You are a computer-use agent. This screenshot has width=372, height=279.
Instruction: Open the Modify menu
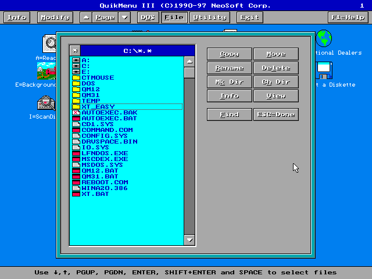55,17
